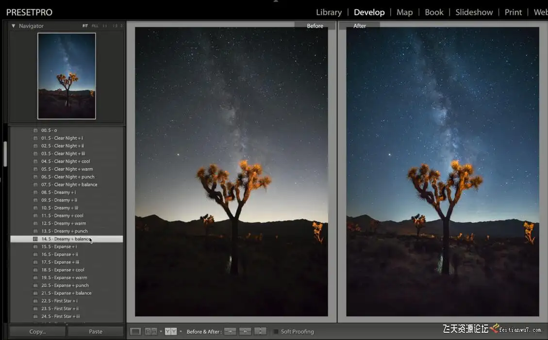
Task: Click preset icon beside Clear Night + punch
Action: pos(35,177)
